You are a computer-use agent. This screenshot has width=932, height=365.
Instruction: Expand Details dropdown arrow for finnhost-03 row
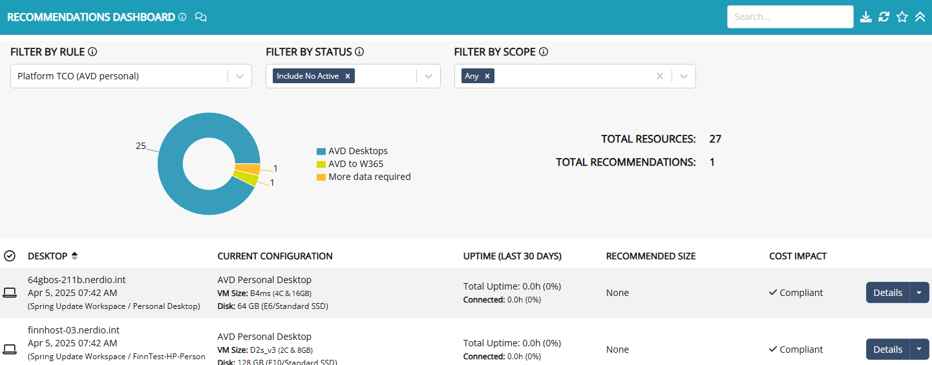(919, 350)
